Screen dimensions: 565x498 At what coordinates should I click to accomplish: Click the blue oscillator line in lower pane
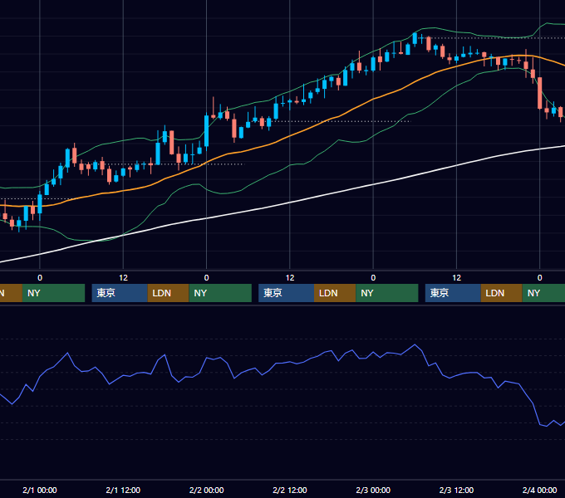click(289, 363)
